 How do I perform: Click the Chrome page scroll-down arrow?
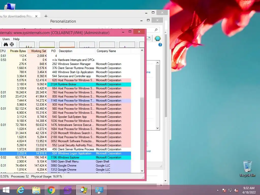tap(166, 181)
